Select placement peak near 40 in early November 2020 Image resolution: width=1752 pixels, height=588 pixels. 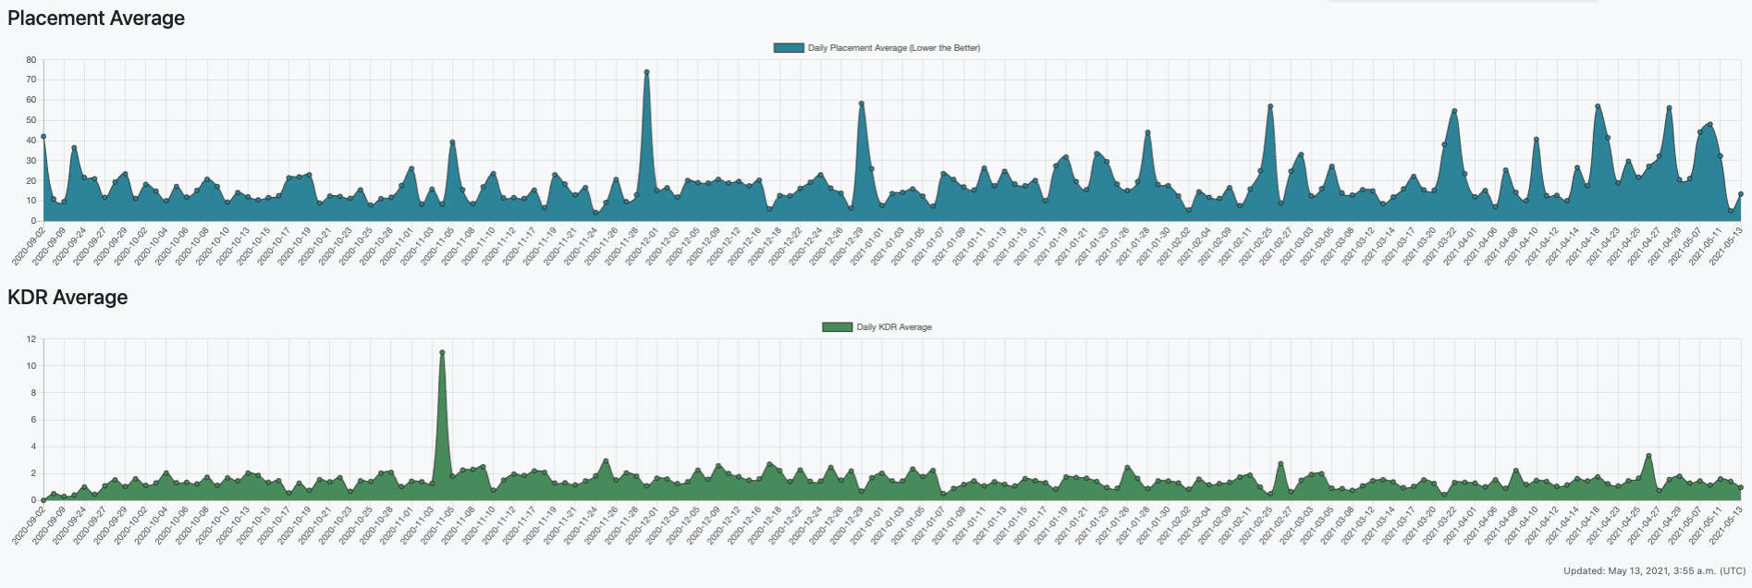coord(452,142)
